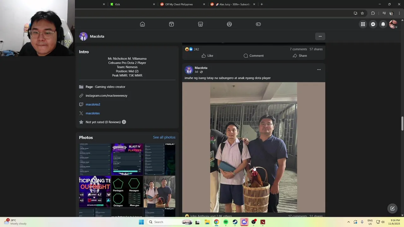Open the account profile picture menu

tap(393, 24)
